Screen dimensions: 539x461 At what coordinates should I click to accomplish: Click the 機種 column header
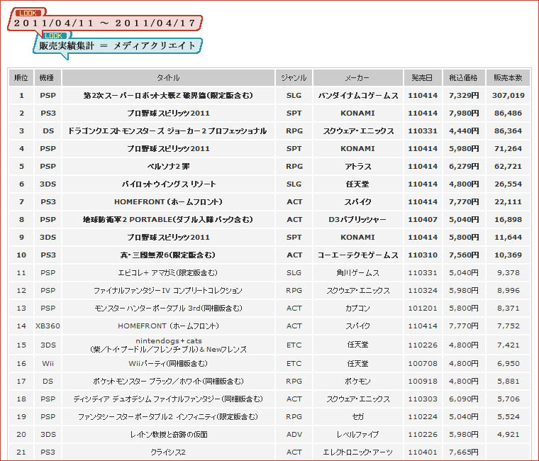click(48, 78)
